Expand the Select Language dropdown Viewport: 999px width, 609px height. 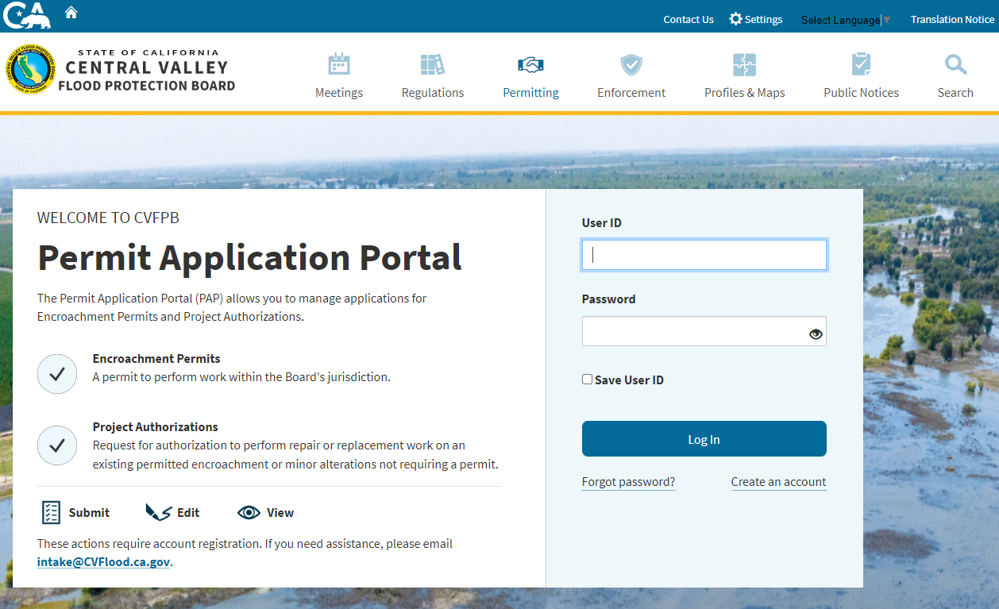845,20
